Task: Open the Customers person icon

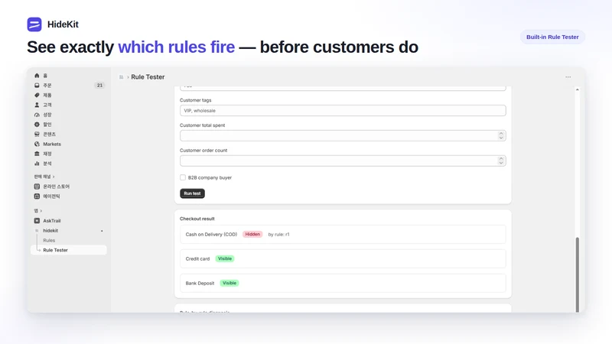Action: (37, 105)
